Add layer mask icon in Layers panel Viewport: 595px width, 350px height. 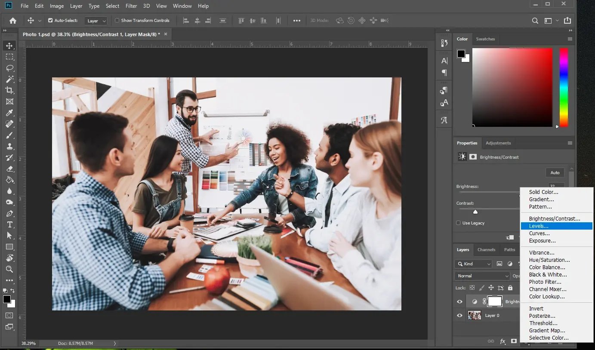(x=514, y=341)
